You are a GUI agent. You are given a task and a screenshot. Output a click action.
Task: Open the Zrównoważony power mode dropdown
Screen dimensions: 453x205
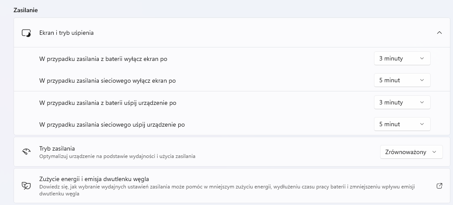411,152
